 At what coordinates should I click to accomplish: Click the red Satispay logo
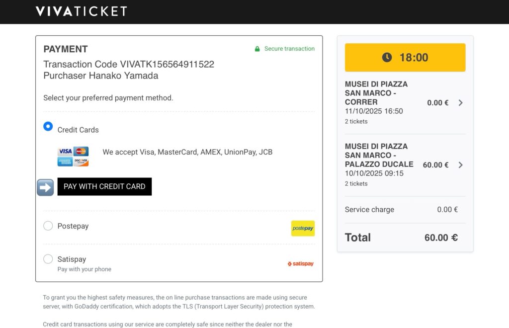[301, 264]
